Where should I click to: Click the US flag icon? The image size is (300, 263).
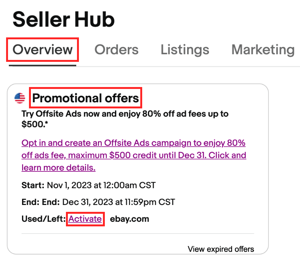[x=20, y=98]
